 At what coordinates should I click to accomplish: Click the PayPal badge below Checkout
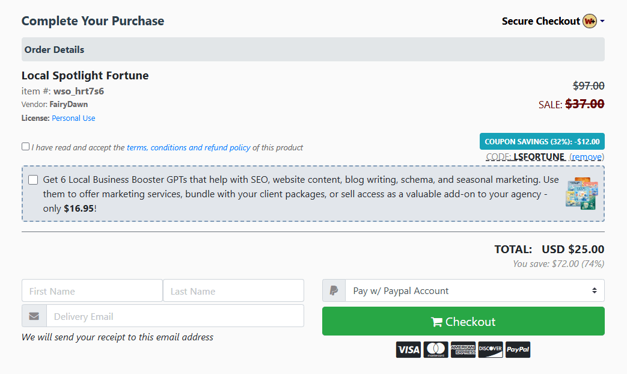518,349
